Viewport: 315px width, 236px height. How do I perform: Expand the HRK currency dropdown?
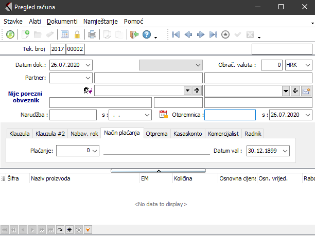[x=307, y=65]
